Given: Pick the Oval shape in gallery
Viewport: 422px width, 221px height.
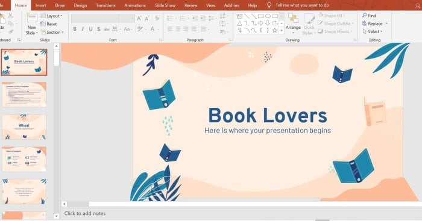Looking at the screenshot, I should (268, 16).
